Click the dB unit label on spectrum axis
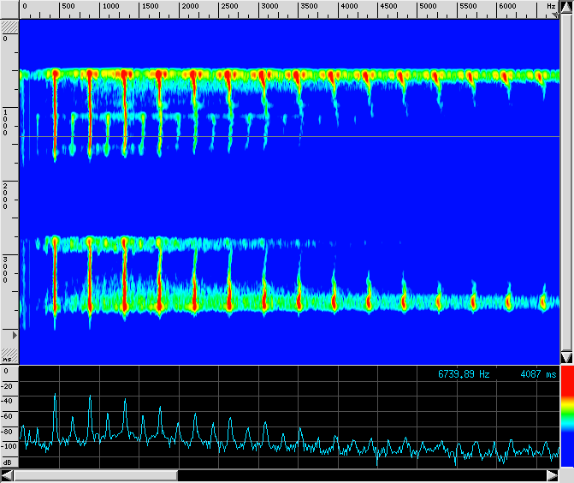574x483 pixels. (9, 459)
